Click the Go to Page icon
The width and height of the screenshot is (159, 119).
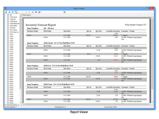[33, 12]
